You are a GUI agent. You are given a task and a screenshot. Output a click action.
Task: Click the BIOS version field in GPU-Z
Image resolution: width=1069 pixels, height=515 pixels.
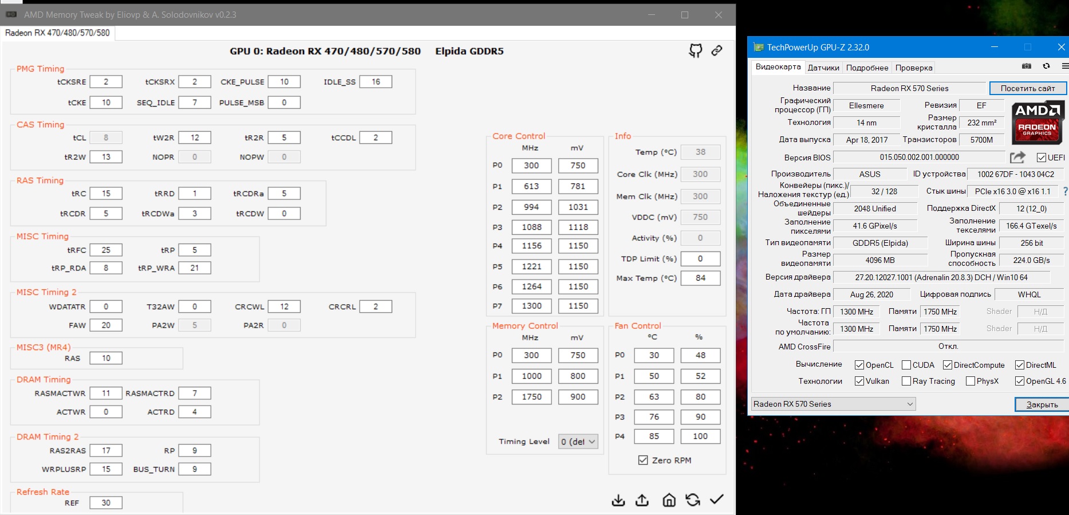point(919,157)
